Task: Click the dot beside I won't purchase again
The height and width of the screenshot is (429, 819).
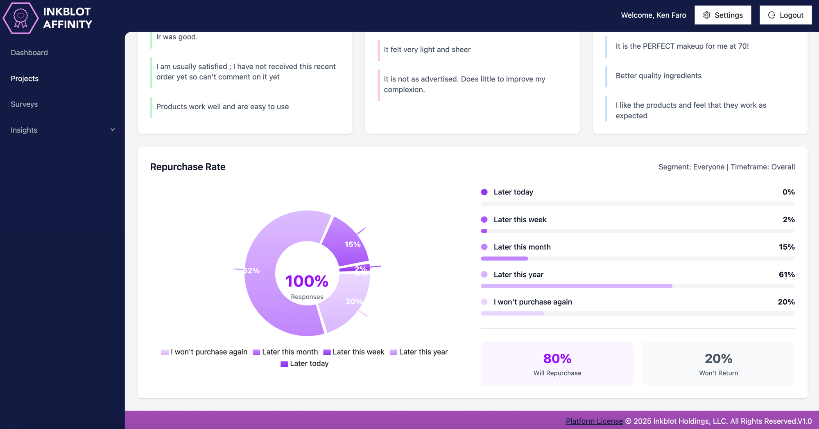Action: click(x=484, y=302)
